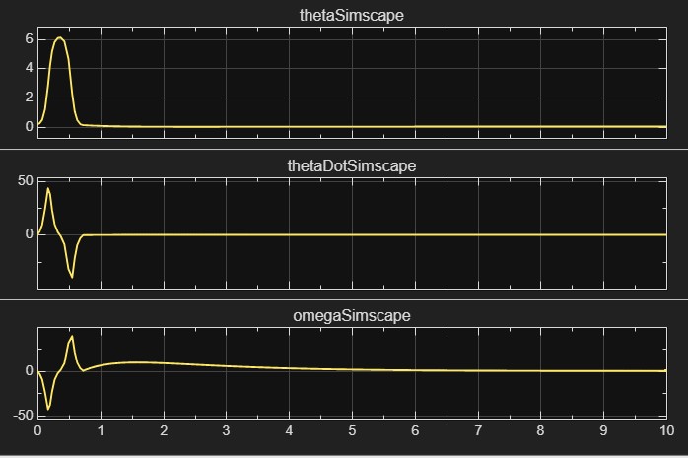Screen dimensions: 688x458
Task: Click the omegaSimscape positive peak
Action: click(72, 337)
